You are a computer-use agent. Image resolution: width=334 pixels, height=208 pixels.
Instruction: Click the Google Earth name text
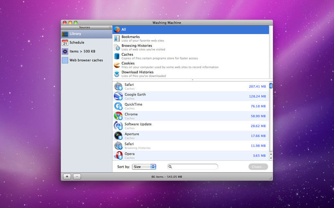135,94
